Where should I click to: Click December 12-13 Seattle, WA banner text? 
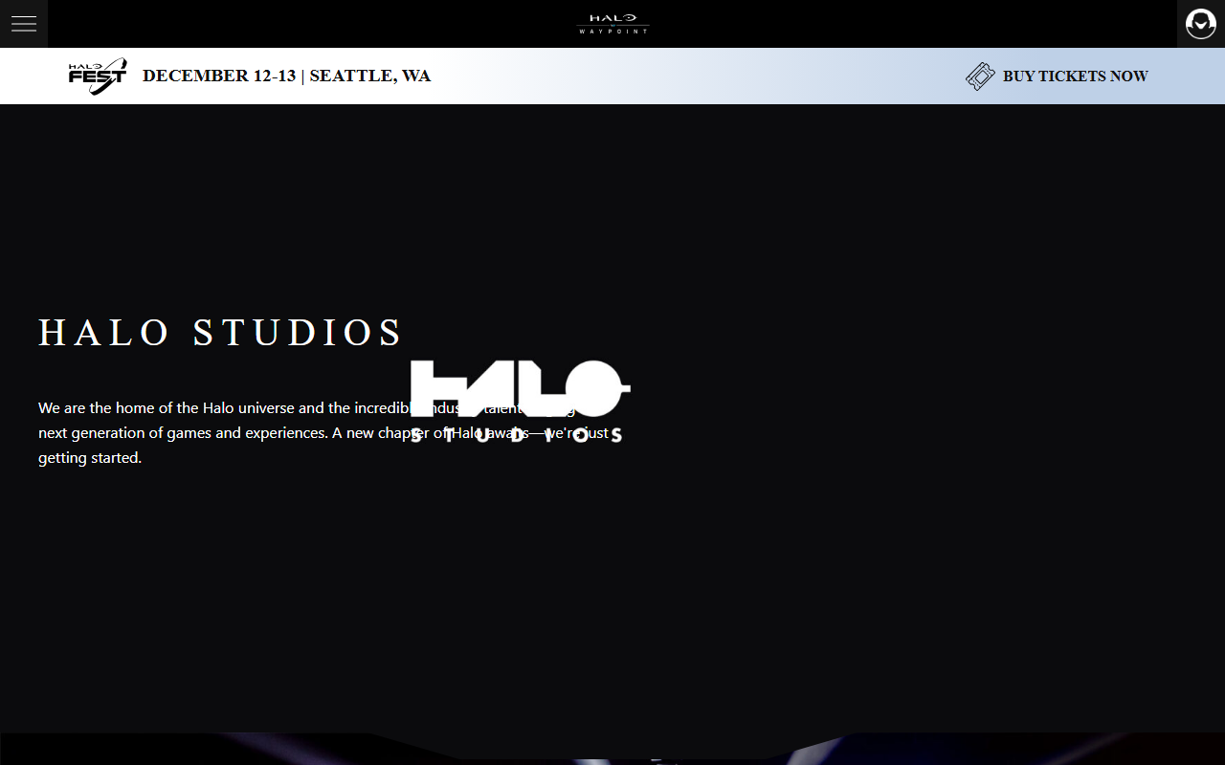pyautogui.click(x=286, y=76)
